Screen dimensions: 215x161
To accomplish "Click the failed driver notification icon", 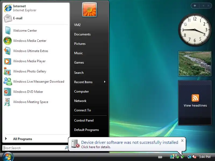I will (76, 144).
